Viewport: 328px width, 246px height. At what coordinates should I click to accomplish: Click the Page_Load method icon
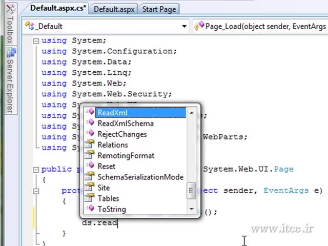pyautogui.click(x=199, y=26)
